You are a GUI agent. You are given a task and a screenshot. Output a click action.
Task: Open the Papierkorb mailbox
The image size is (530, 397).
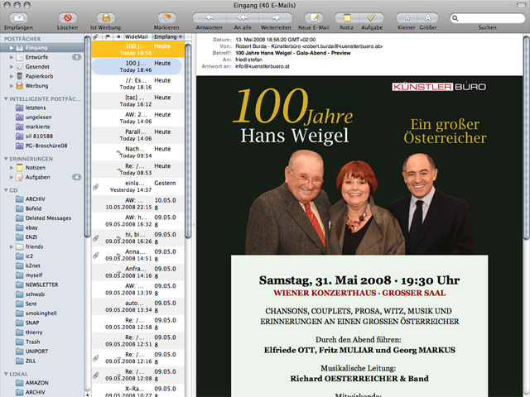[42, 76]
